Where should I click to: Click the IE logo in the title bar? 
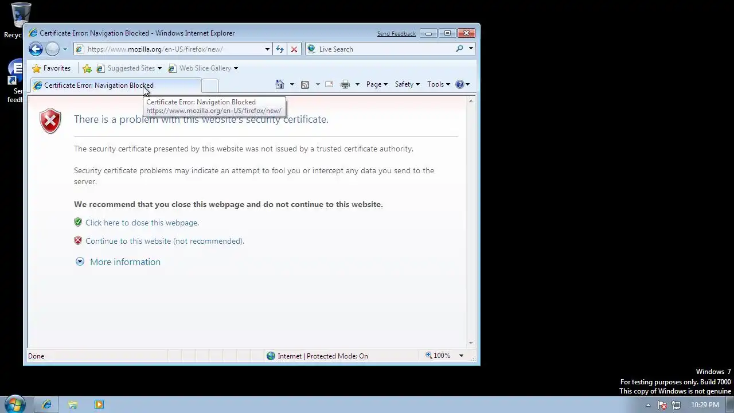33,33
